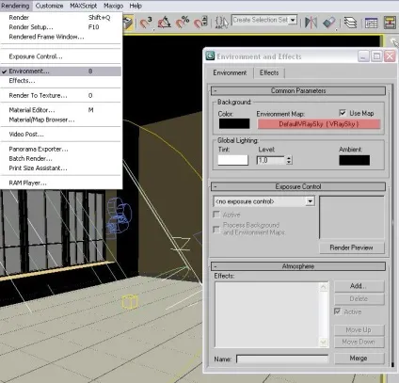Open Curve Editor toolbar icon
This screenshot has width=399, height=383.
tap(371, 23)
